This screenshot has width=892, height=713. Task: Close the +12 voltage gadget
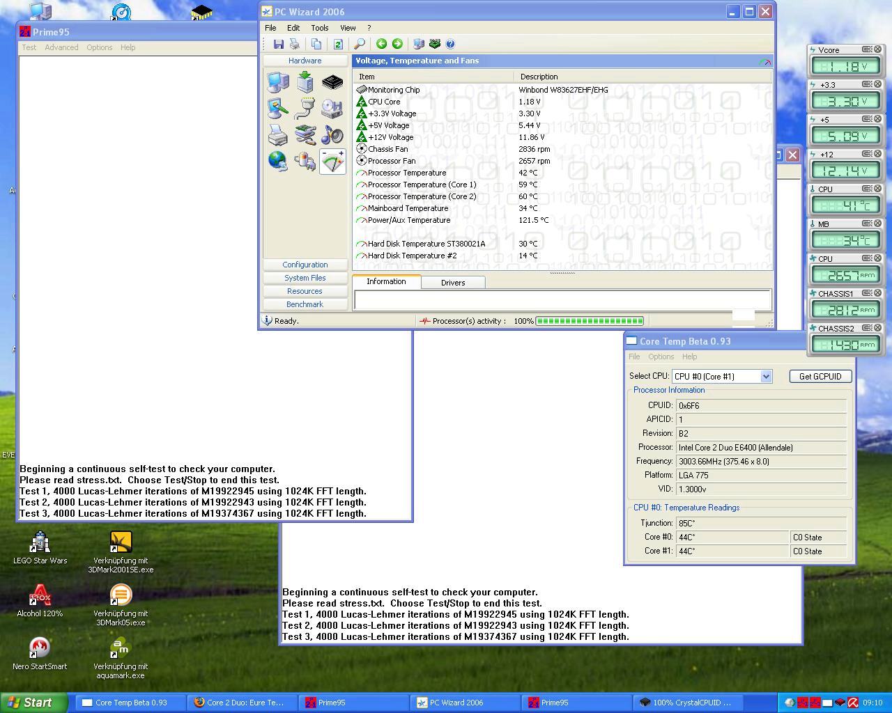878,154
